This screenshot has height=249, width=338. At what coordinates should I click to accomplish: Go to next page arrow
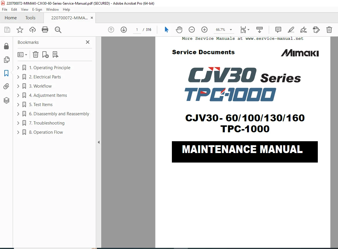124,30
